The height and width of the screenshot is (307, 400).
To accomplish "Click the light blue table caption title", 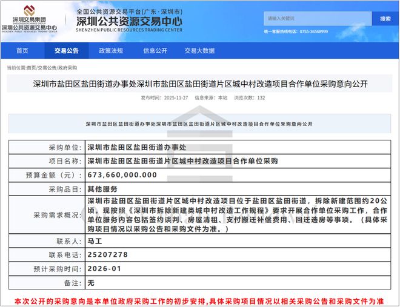I will click(x=199, y=124).
